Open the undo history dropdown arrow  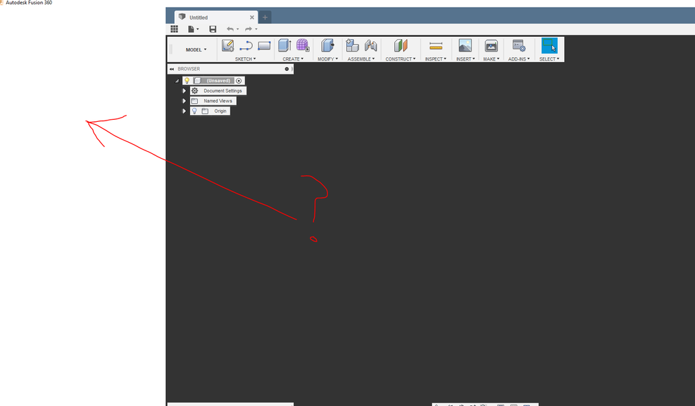(x=237, y=29)
